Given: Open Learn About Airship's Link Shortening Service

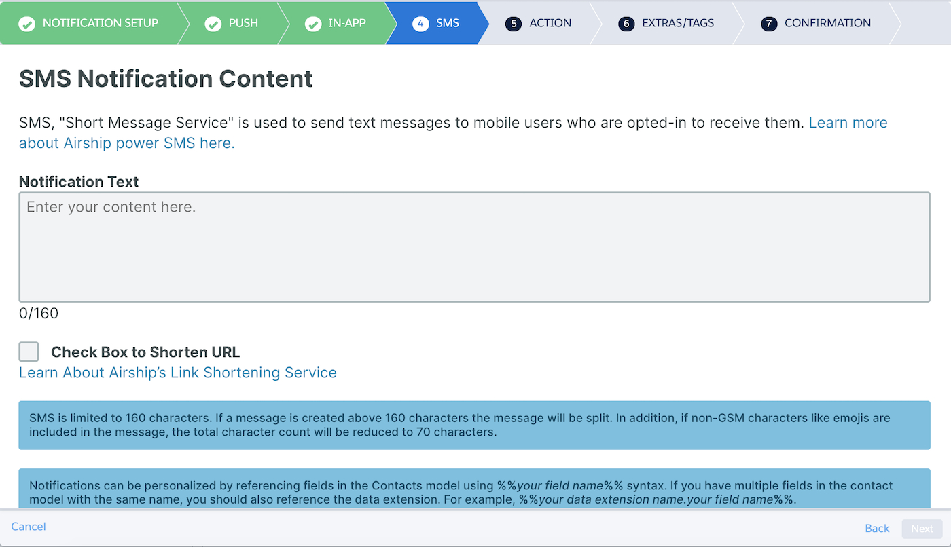Looking at the screenshot, I should click(x=178, y=373).
